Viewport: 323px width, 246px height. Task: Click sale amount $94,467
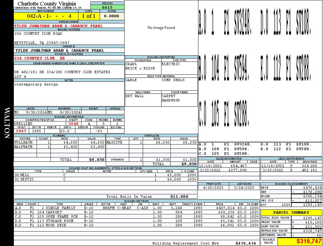point(238,166)
